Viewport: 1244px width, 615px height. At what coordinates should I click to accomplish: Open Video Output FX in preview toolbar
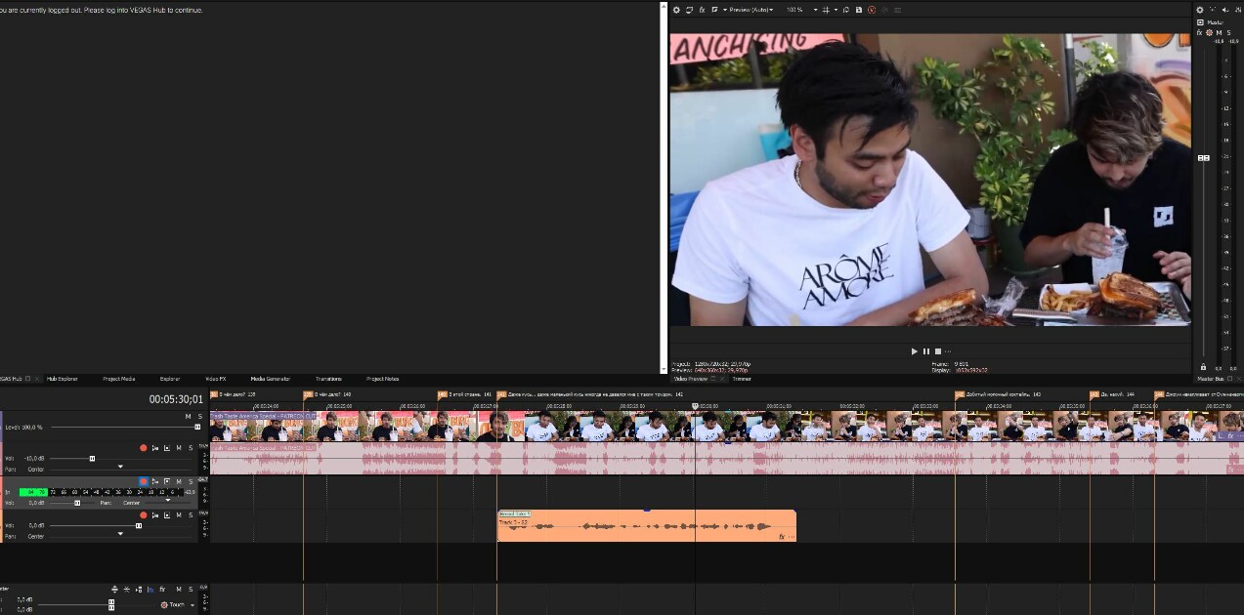703,10
